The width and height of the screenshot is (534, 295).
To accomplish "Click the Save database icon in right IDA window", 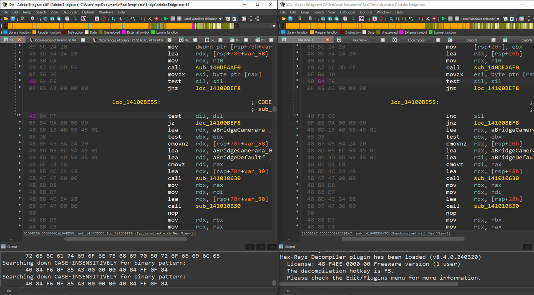I will (x=290, y=19).
